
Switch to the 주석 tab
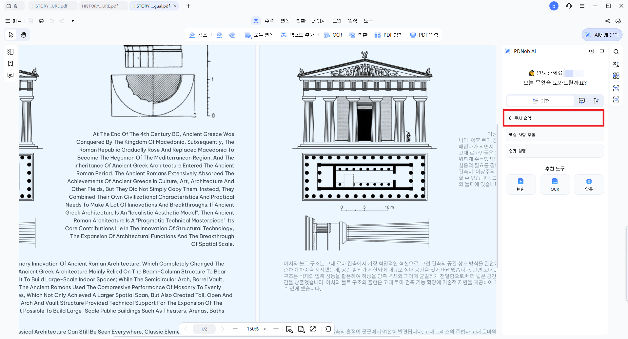click(x=269, y=21)
